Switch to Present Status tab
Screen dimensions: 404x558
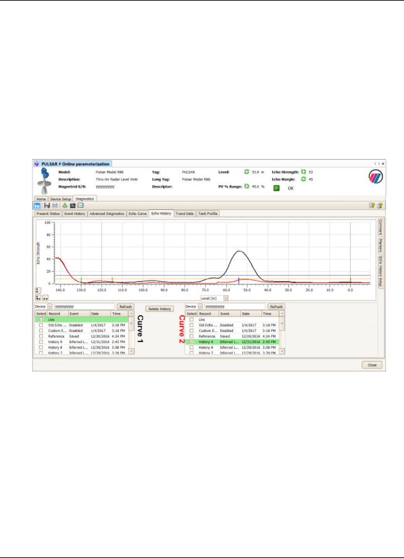click(48, 214)
